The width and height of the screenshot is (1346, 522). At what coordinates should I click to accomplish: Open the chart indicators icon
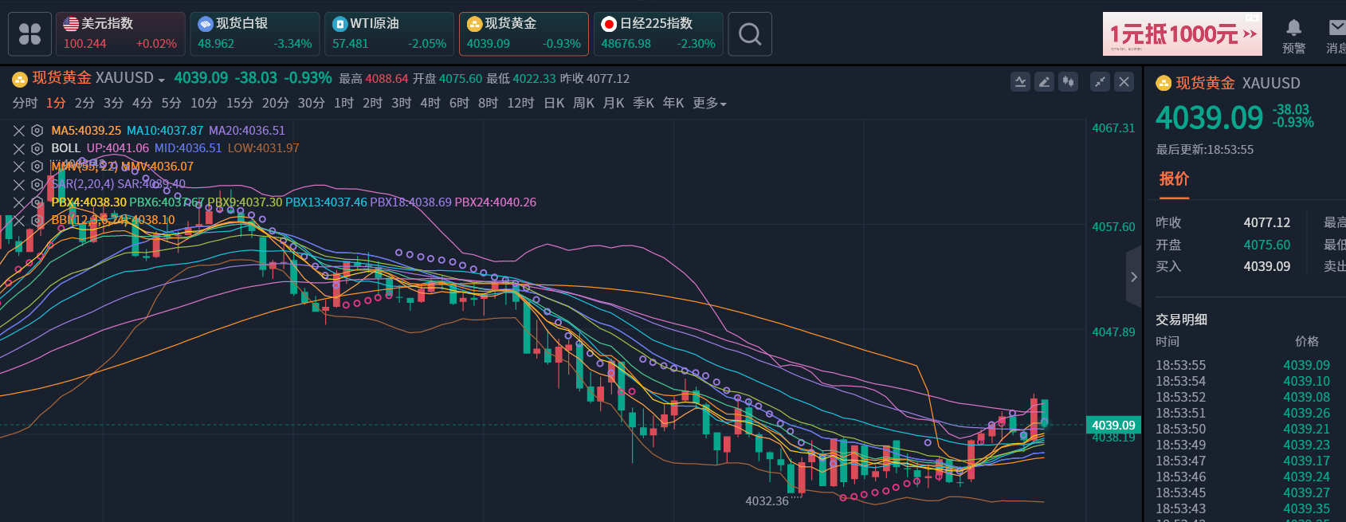tap(1020, 81)
